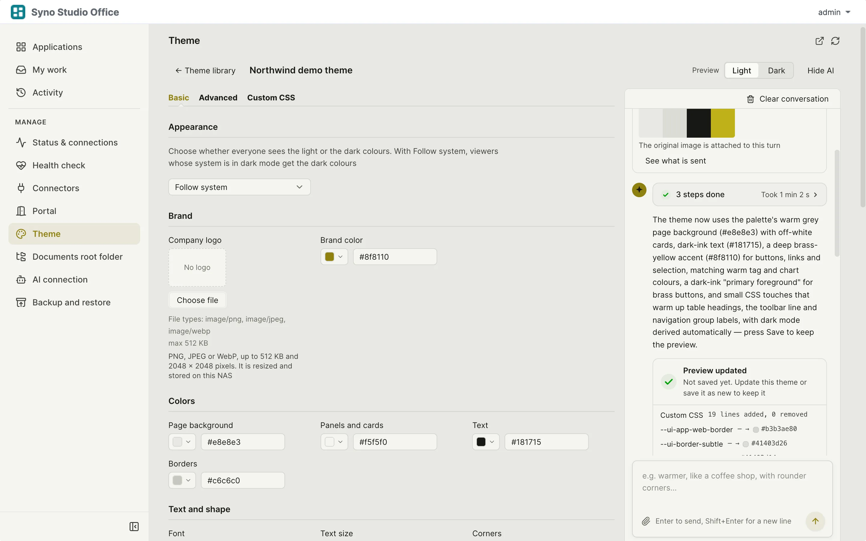The width and height of the screenshot is (866, 541).
Task: Open Status & connections via the pulse icon
Action: (21, 142)
